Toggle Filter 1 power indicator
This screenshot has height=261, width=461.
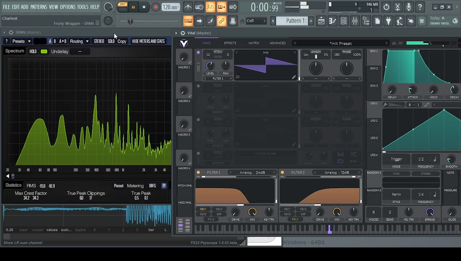[198, 173]
